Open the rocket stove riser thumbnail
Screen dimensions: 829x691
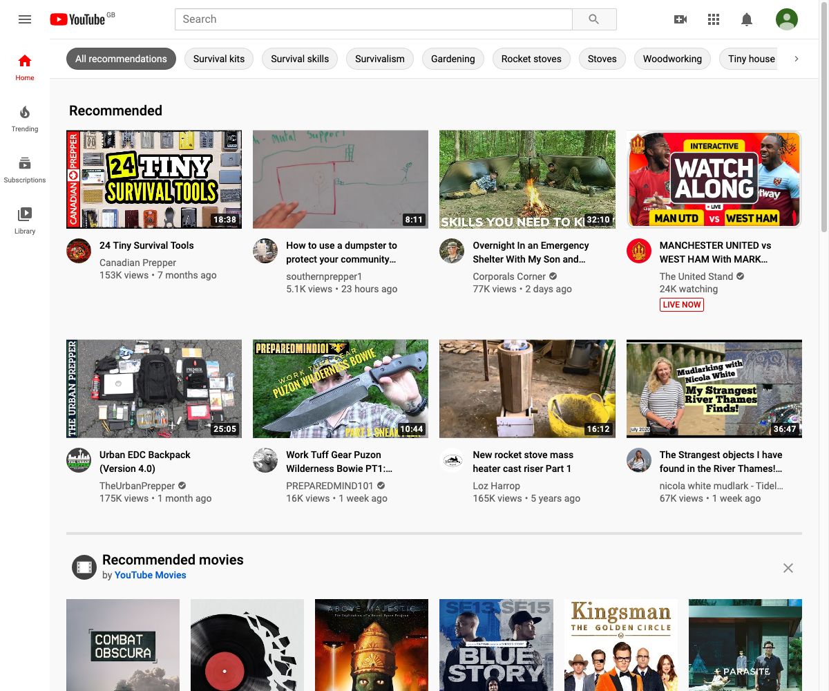[x=527, y=388]
